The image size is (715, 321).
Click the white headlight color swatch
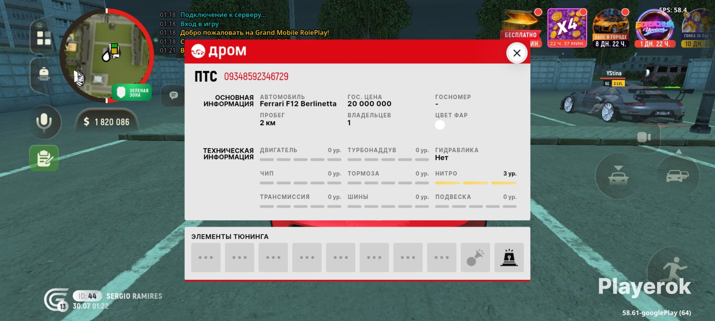click(440, 125)
